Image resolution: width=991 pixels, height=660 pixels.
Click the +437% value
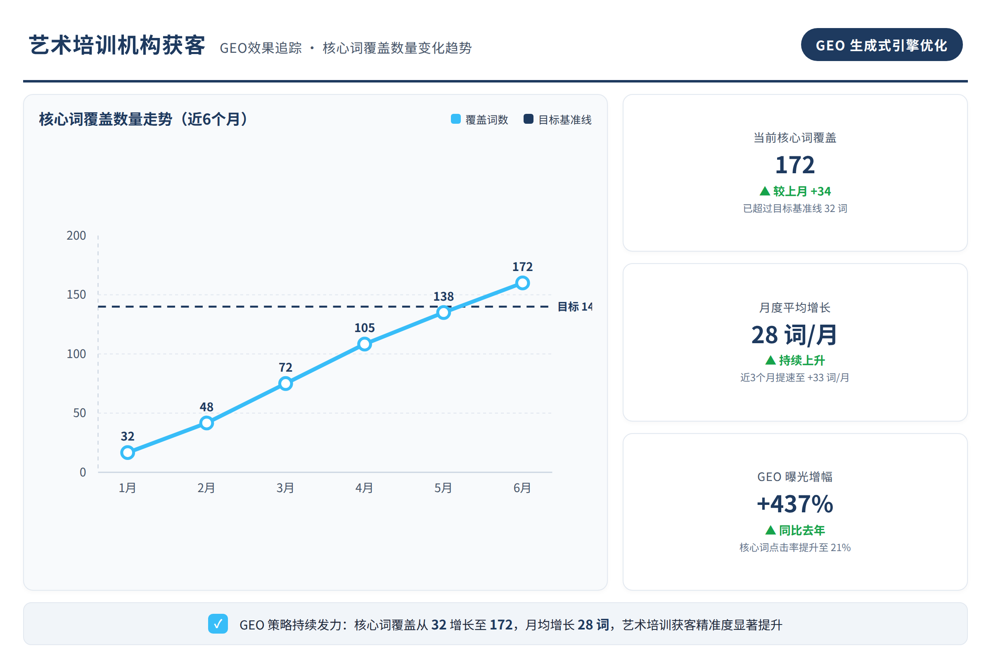[x=794, y=504]
